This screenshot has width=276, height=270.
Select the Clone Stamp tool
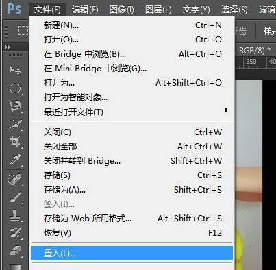(x=15, y=215)
